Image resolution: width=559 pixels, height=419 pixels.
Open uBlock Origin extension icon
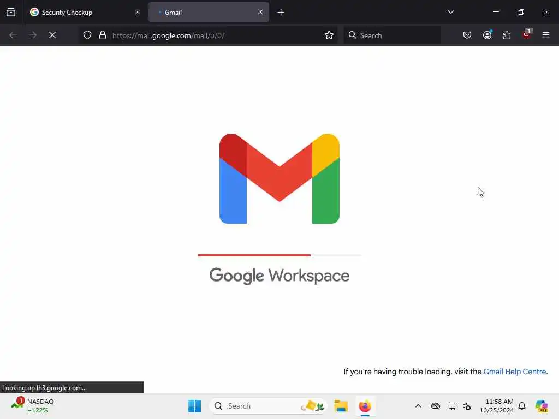527,34
